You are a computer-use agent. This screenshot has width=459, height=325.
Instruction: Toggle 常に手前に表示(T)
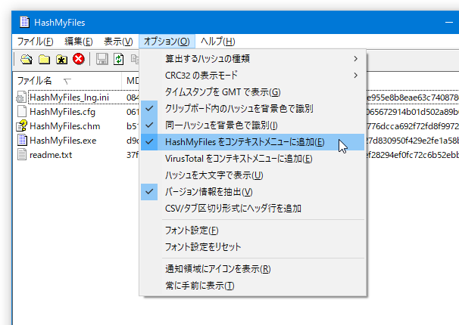(253, 286)
